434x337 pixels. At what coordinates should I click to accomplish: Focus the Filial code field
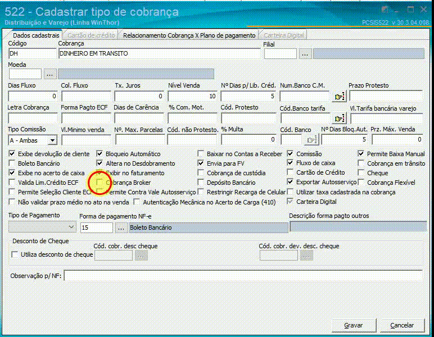pyautogui.click(x=281, y=54)
